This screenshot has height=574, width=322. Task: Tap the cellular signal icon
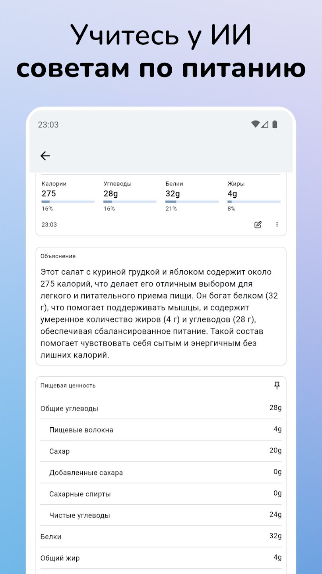tap(265, 124)
